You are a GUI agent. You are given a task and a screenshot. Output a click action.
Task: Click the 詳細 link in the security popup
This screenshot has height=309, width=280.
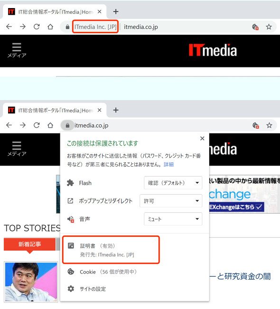(168, 164)
